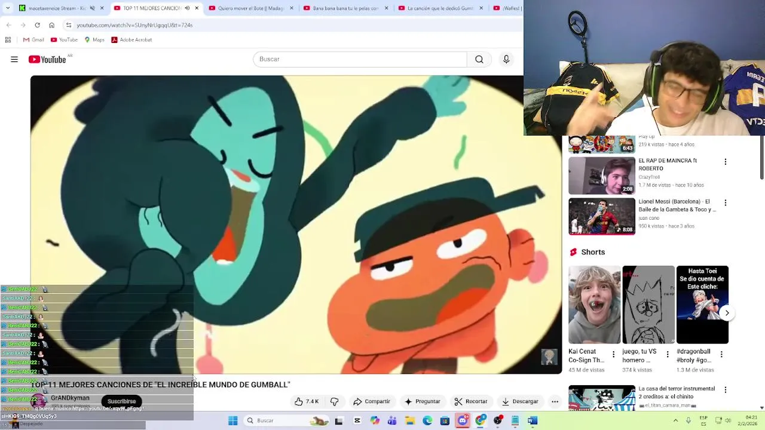Click the vertical page scrollbar
765x430 pixels.
click(x=762, y=158)
